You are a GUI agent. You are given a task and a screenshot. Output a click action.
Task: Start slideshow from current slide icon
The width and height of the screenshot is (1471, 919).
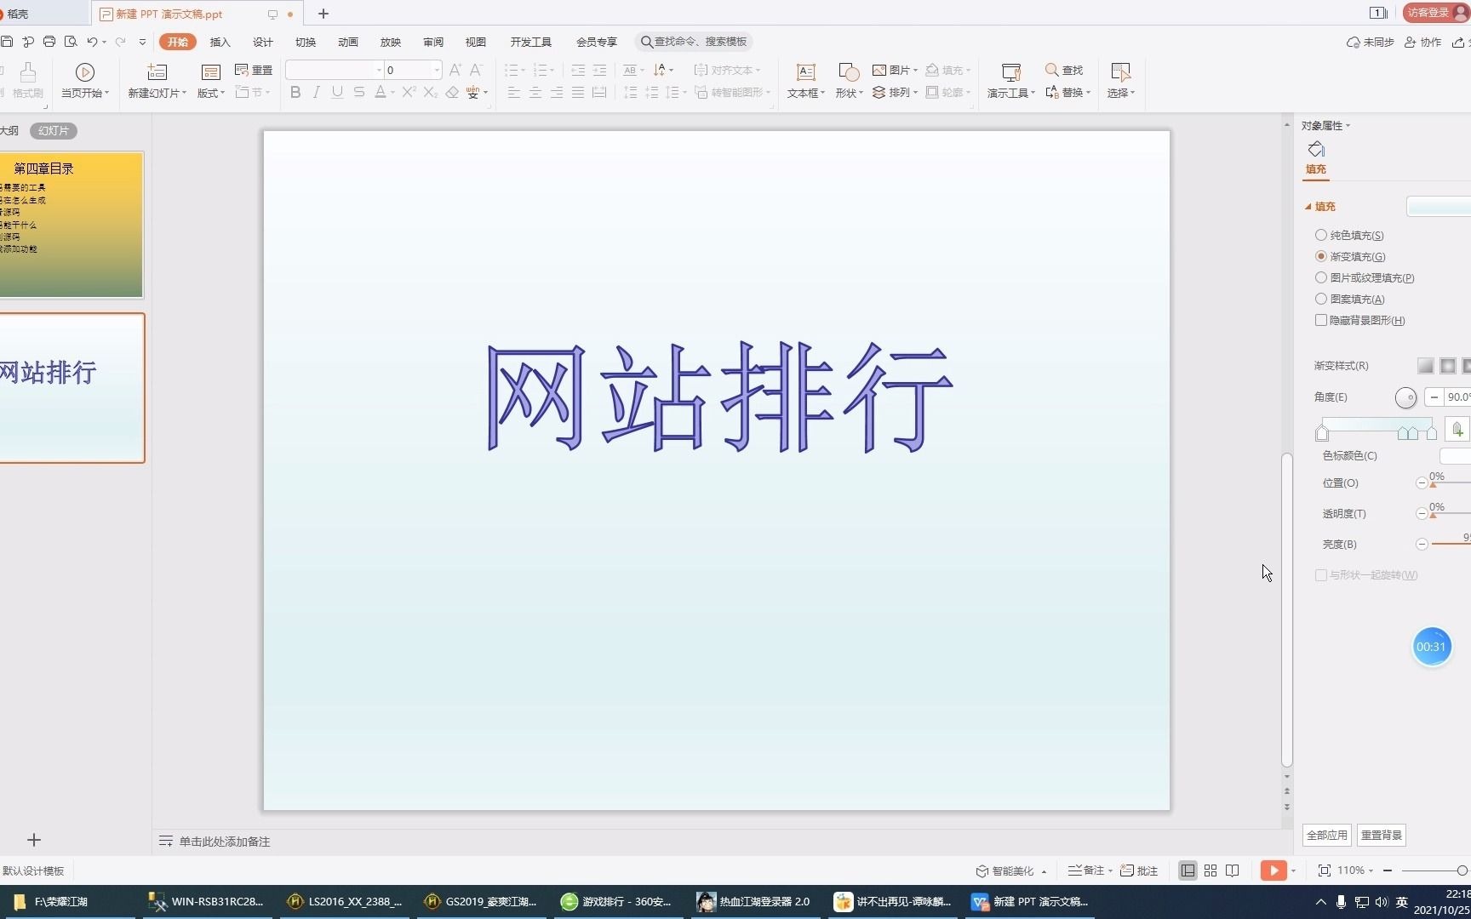(x=84, y=72)
